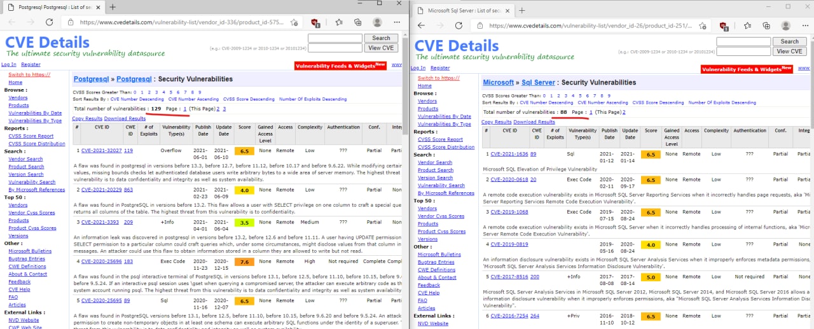Go back in the Sql Server browser window
This screenshot has width=814, height=329.
click(421, 26)
